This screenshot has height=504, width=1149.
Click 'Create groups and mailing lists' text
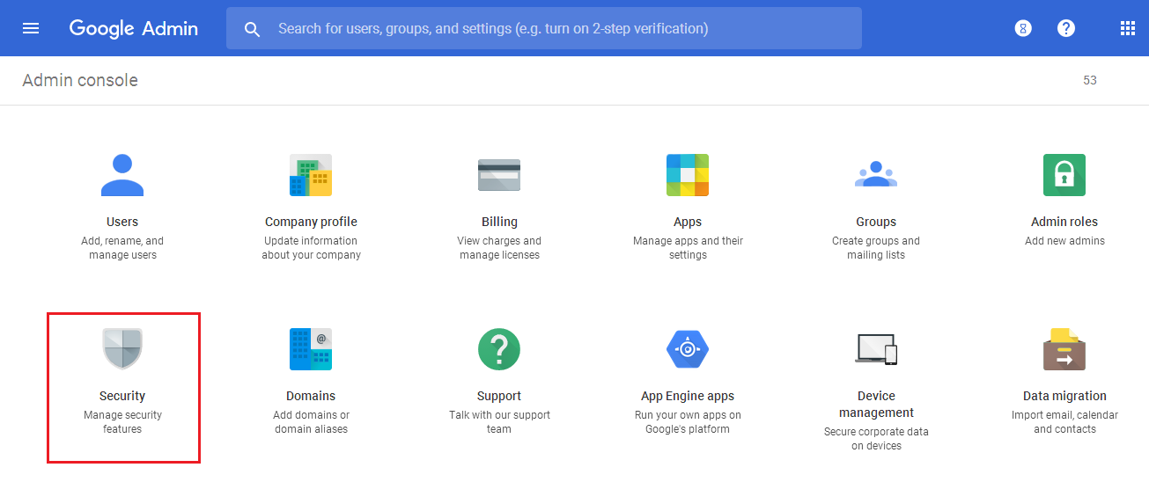pos(876,248)
